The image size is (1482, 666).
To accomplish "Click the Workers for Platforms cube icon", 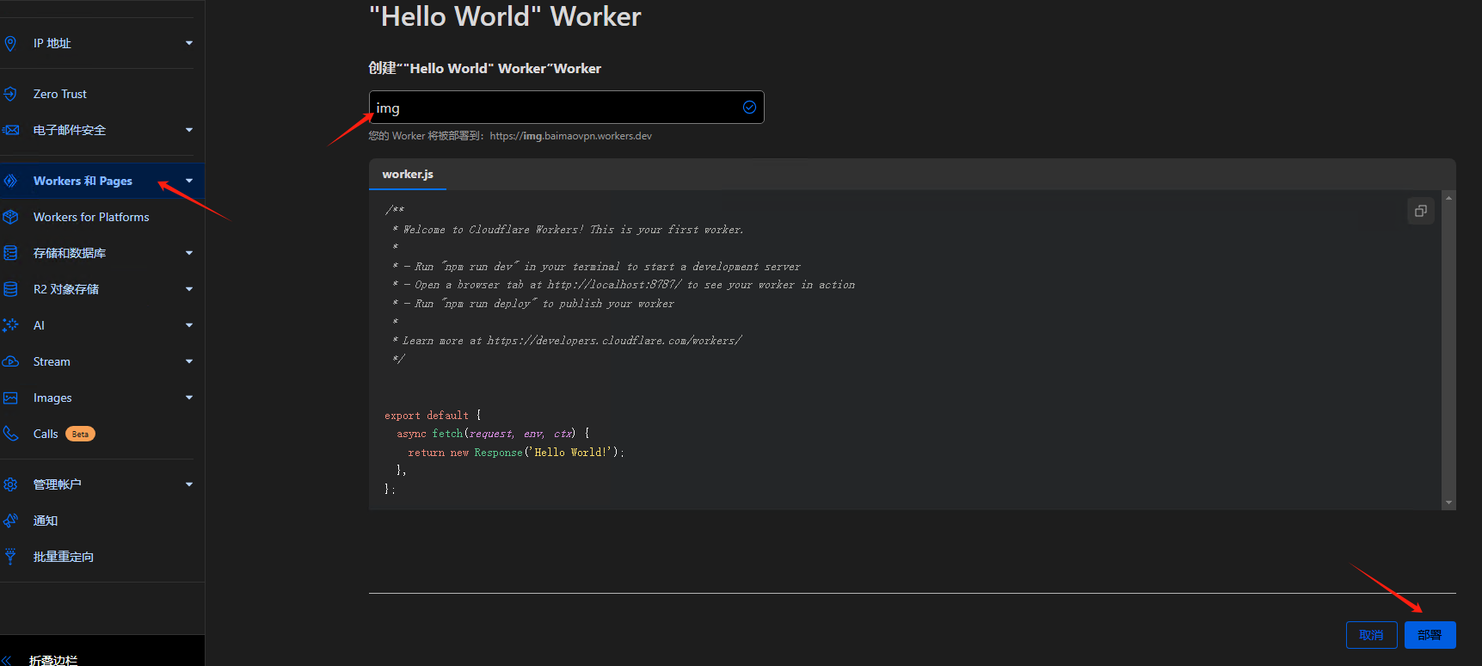I will pos(10,217).
